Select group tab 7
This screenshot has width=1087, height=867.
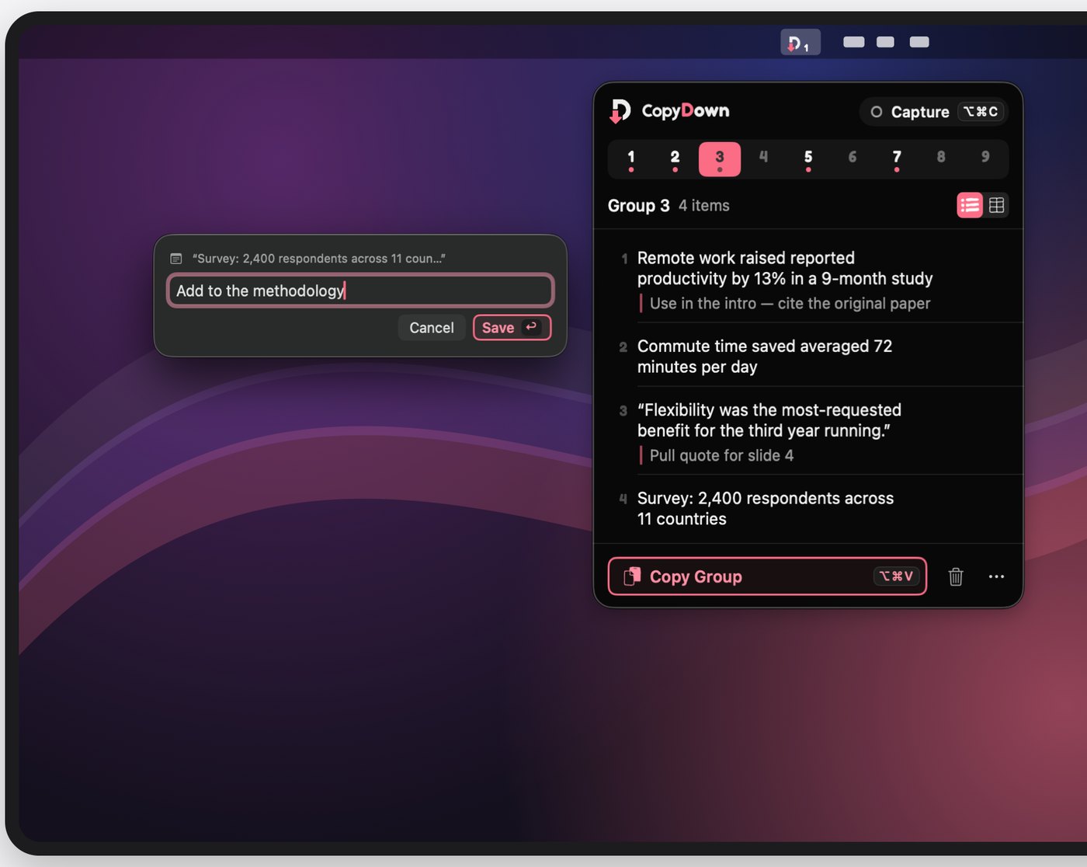pos(897,158)
